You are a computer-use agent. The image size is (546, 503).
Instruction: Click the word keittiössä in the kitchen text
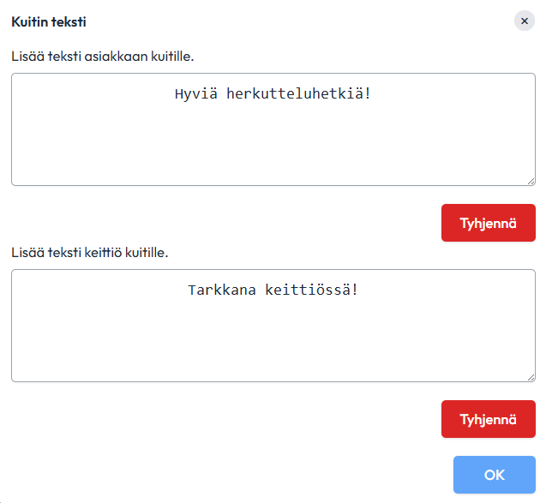click(x=309, y=290)
